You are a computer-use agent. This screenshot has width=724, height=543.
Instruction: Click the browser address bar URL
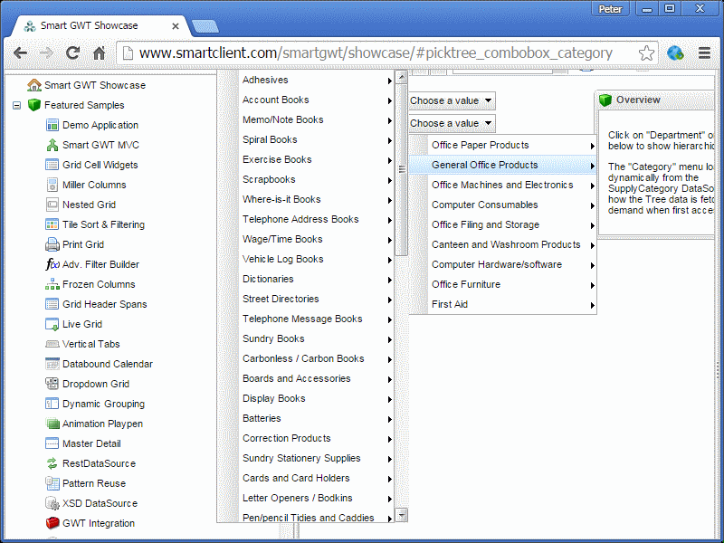point(376,53)
